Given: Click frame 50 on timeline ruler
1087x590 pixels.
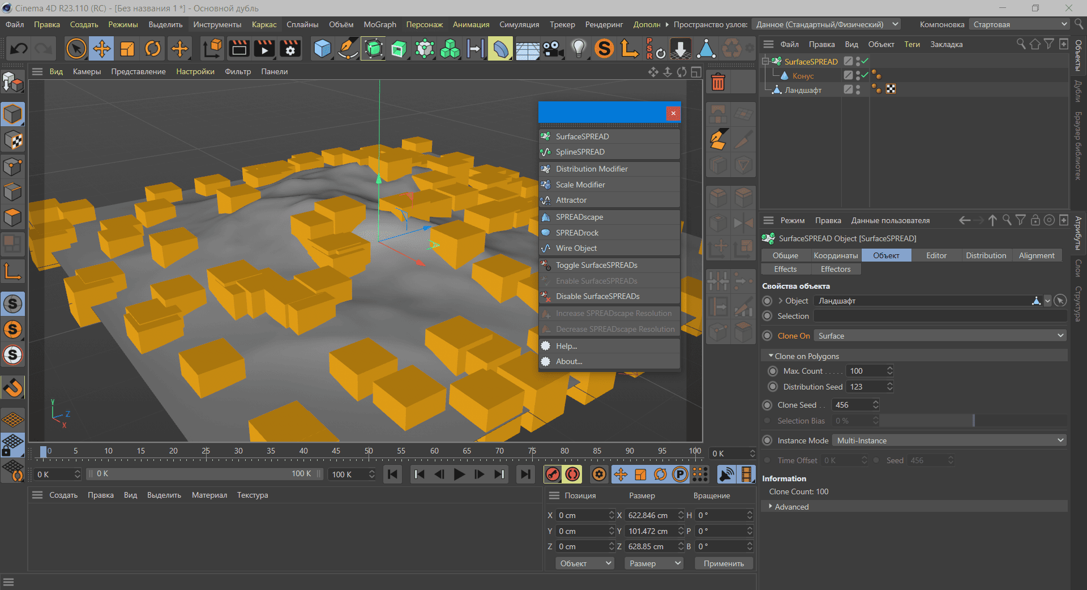Looking at the screenshot, I should [369, 451].
